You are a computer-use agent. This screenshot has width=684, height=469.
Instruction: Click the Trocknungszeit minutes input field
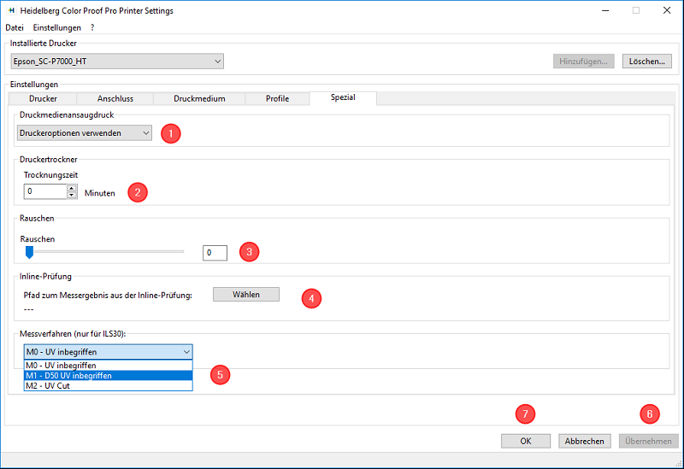45,191
